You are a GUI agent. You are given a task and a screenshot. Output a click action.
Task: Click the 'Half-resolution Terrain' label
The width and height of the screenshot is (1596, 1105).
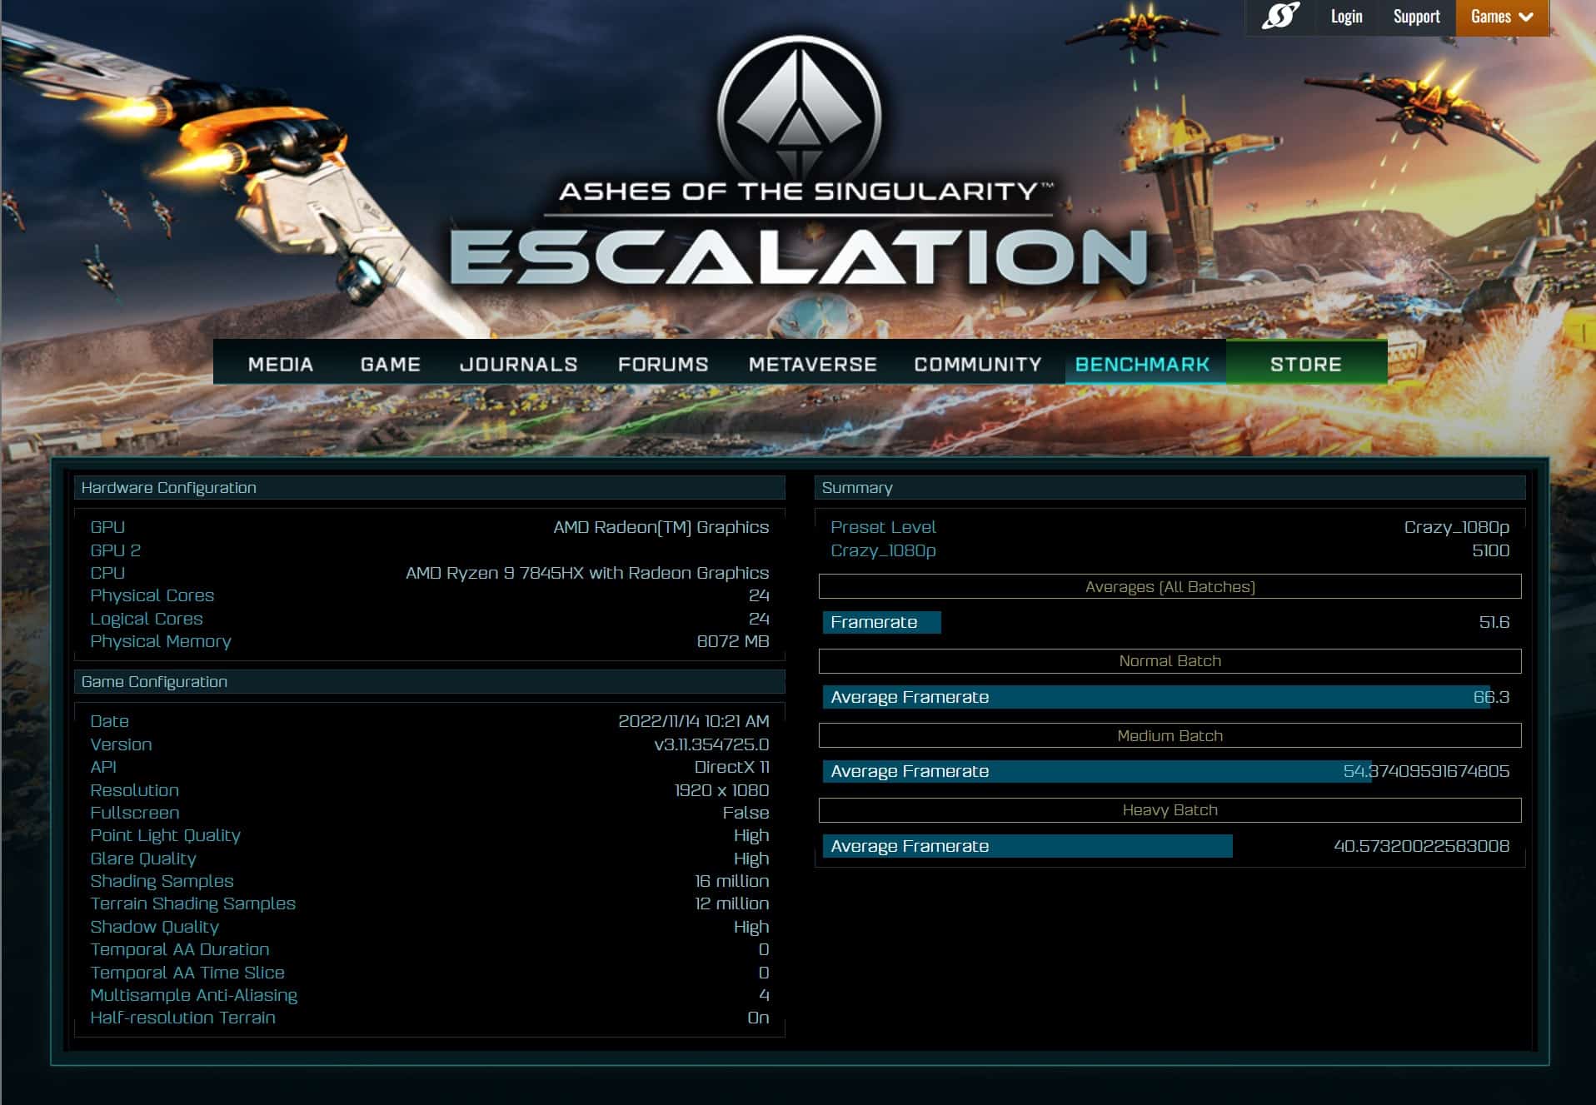click(x=182, y=1018)
